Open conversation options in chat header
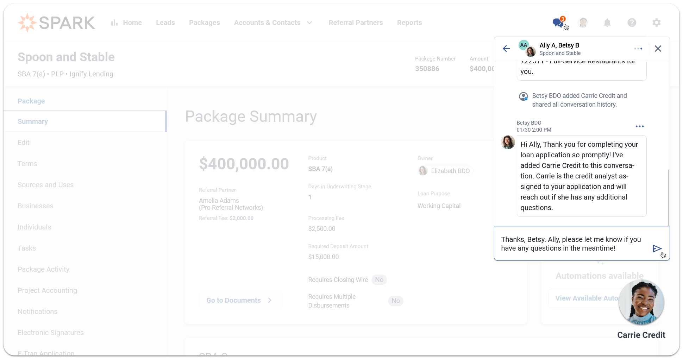 pos(638,49)
